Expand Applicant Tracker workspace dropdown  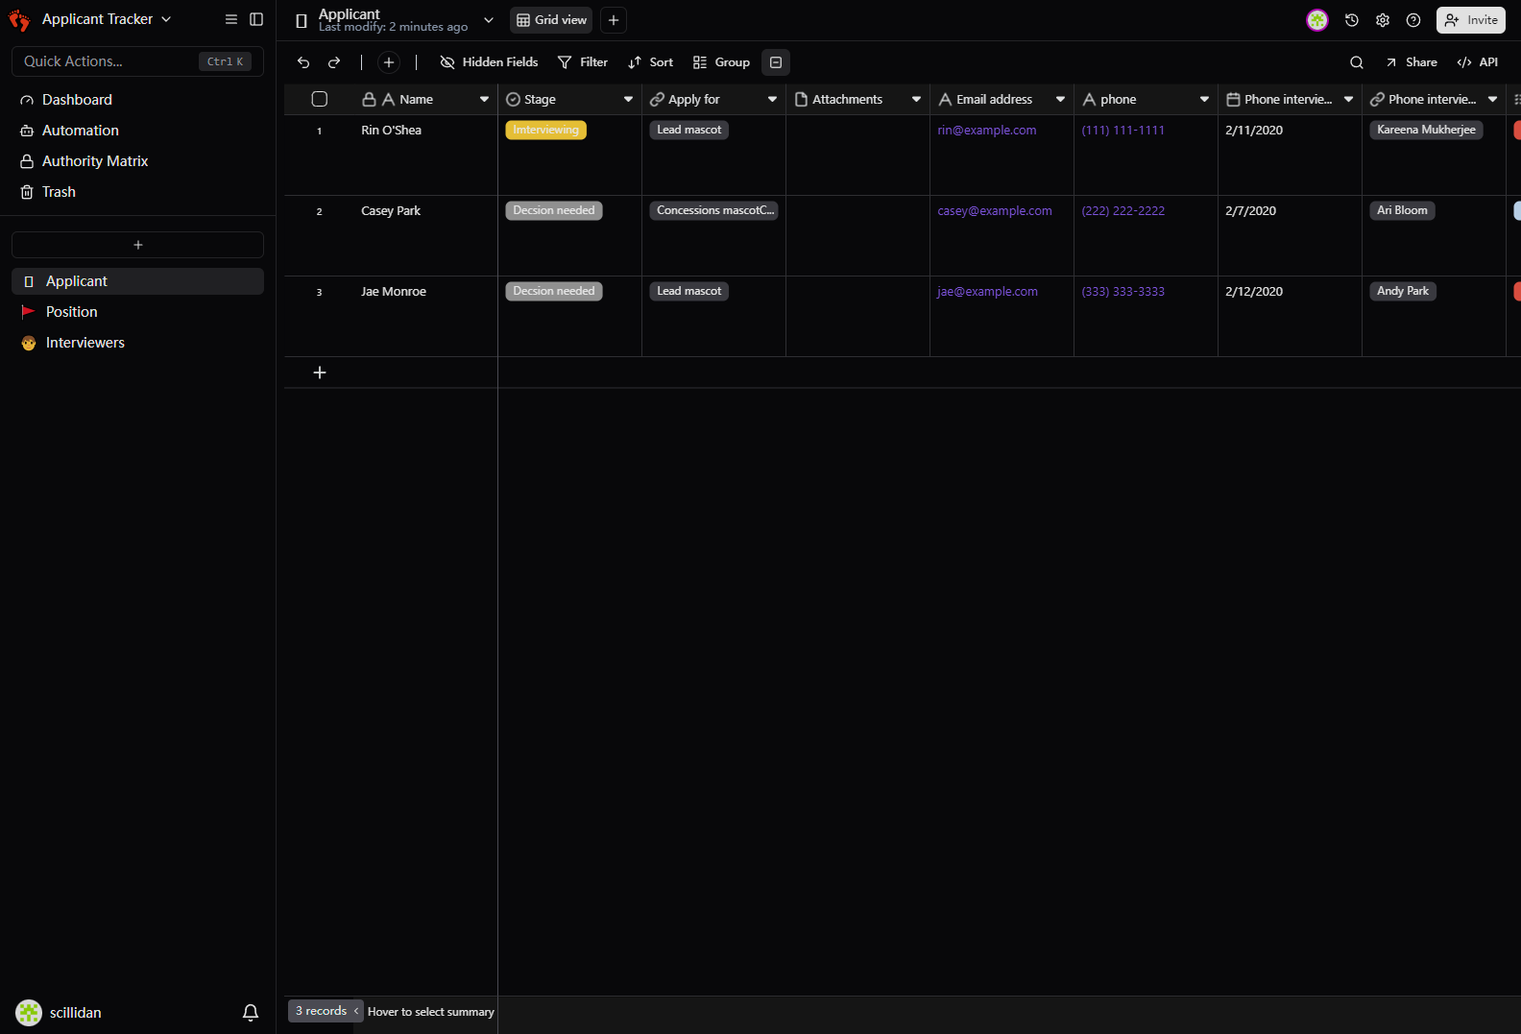point(166,19)
